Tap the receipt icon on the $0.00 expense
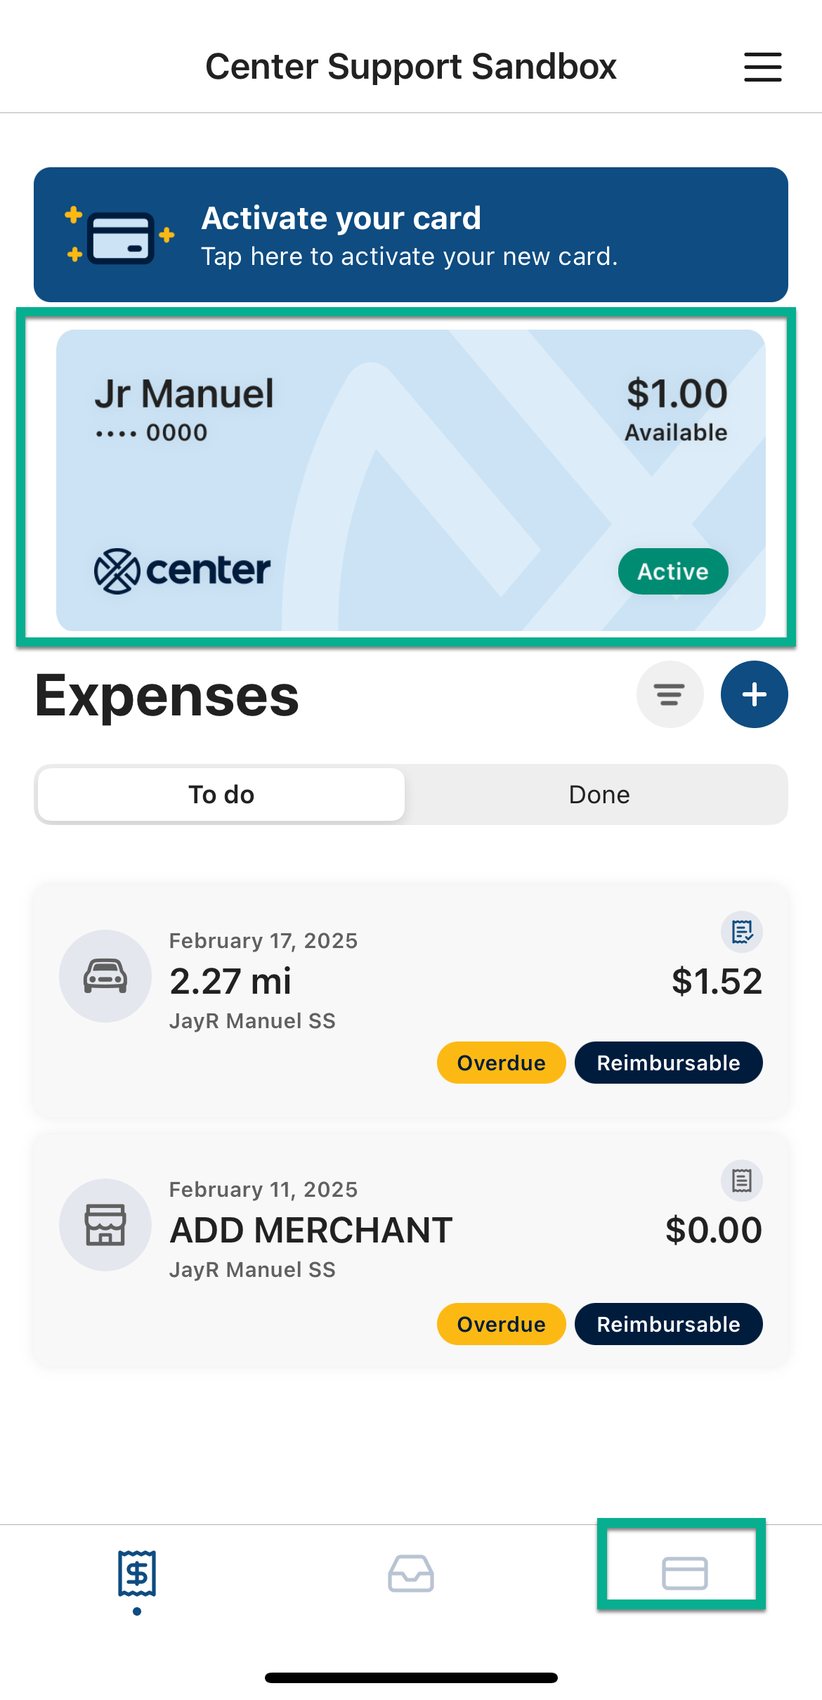The width and height of the screenshot is (822, 1700). point(742,1181)
